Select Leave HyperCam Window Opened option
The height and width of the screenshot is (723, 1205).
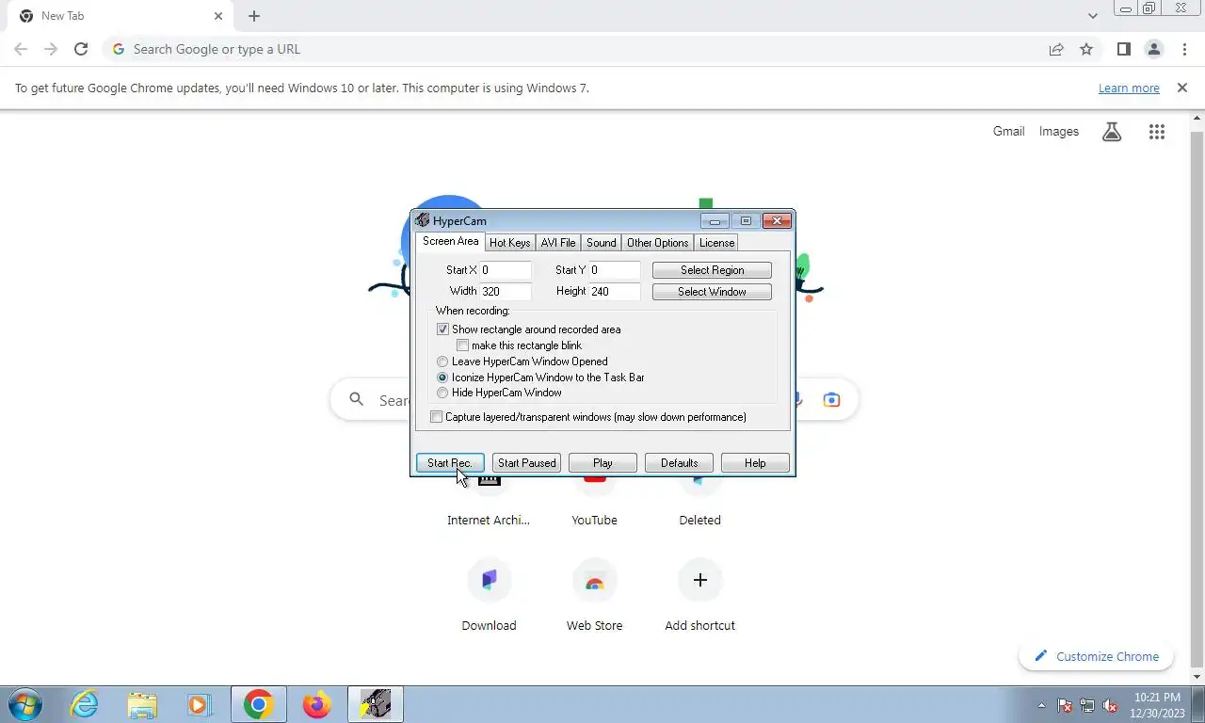point(442,361)
